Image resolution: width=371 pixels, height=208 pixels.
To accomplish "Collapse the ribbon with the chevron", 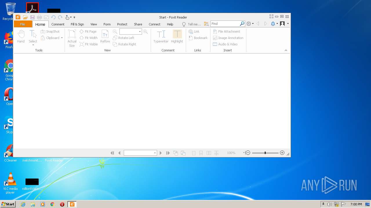I will point(286,50).
